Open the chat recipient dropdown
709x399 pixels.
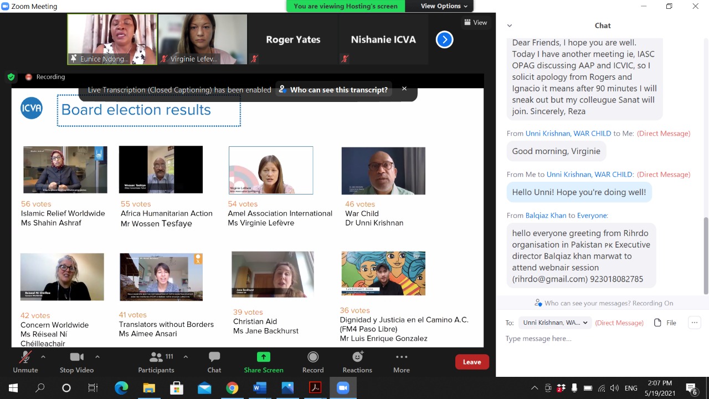coord(556,323)
